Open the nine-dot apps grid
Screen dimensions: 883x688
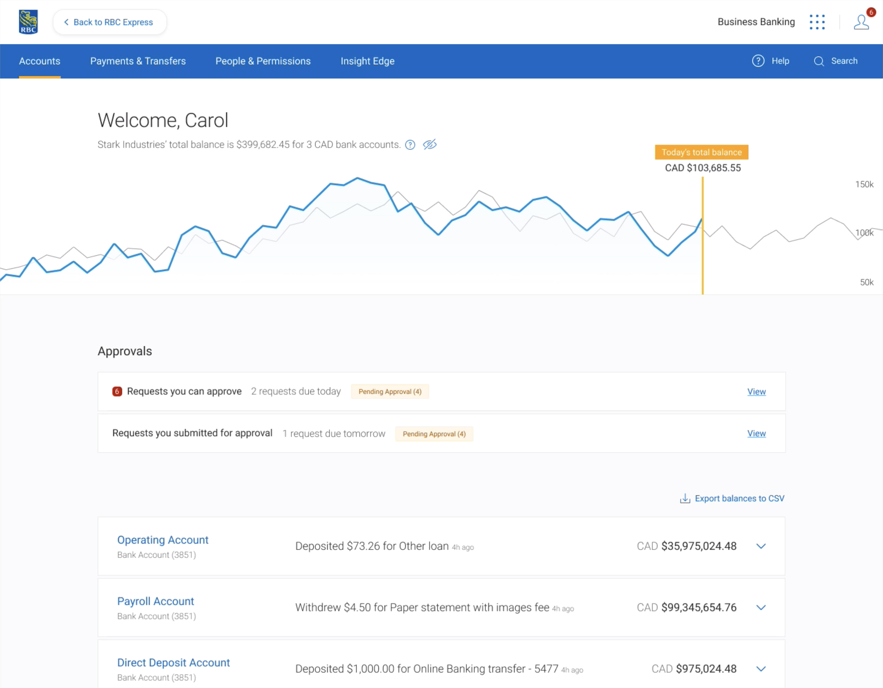pos(817,22)
